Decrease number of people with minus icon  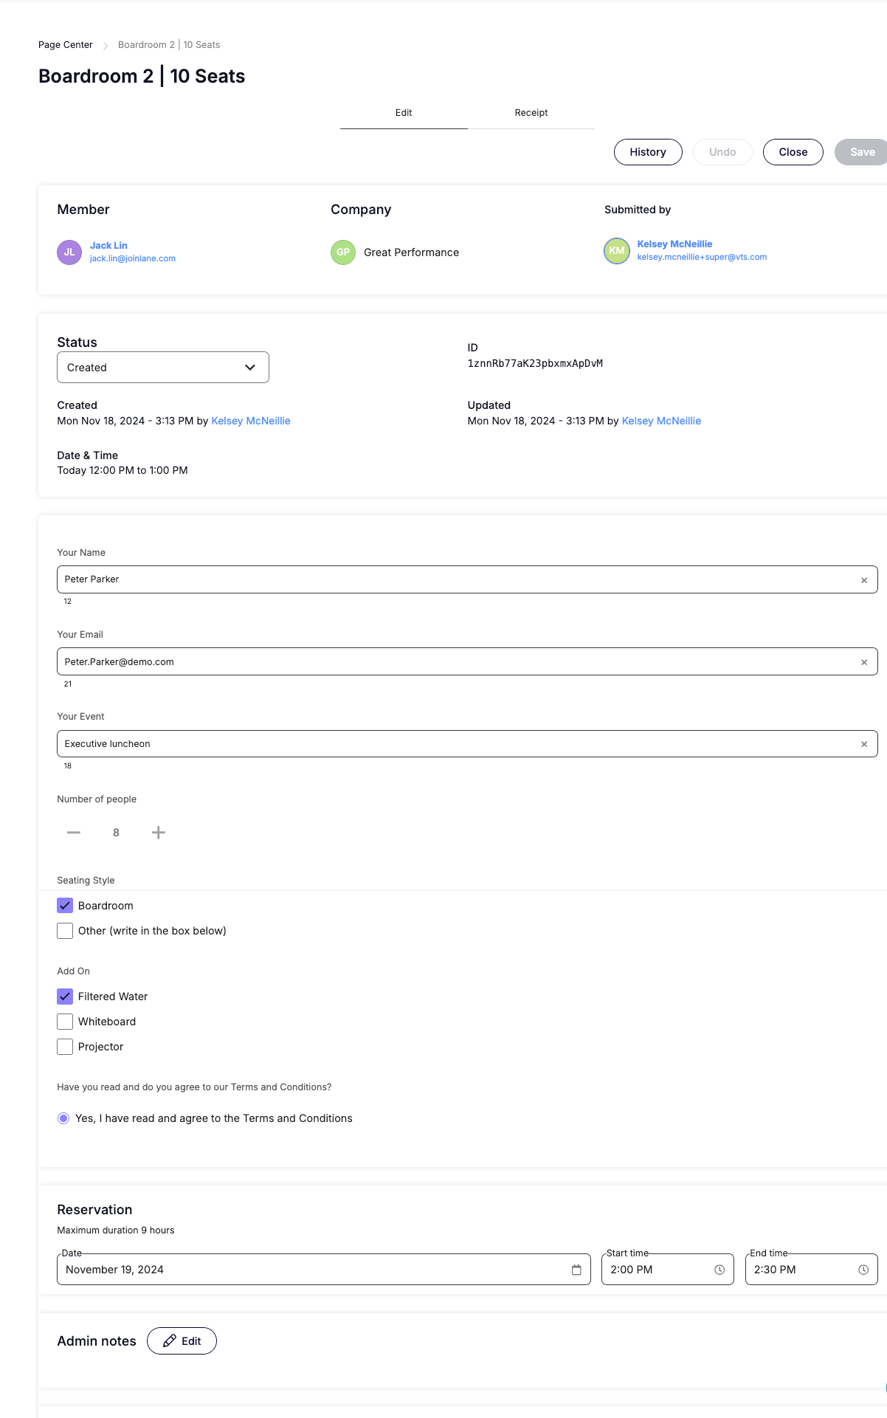tap(74, 833)
